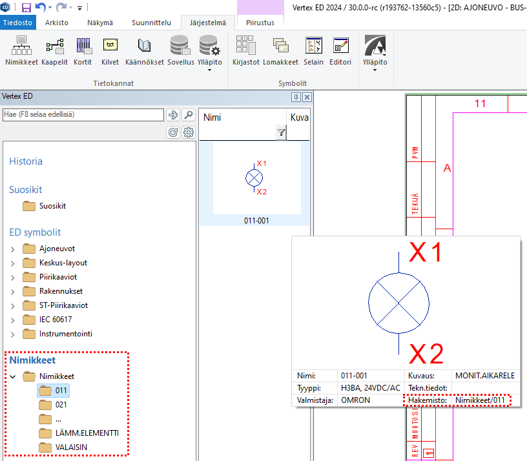Click the search field in Vertex ED panel
The height and width of the screenshot is (461, 527).
coord(83,115)
